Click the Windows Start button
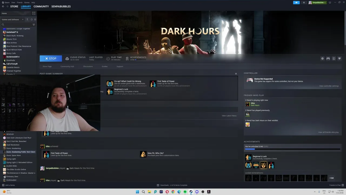 137,192
